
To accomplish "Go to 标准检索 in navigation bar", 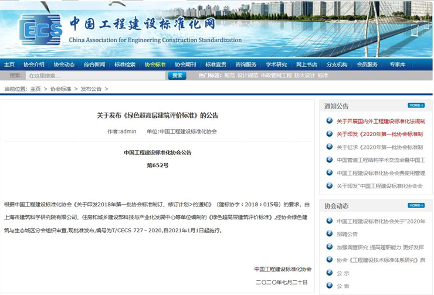I will pyautogui.click(x=125, y=65).
